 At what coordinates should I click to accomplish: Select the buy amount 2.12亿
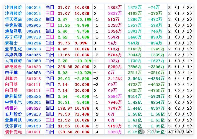tap(115, 79)
